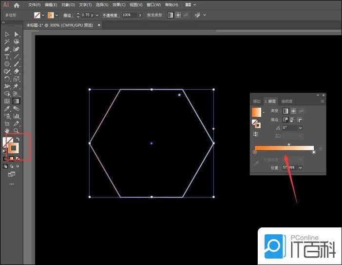Select first stroke gradient option in panel
The width and height of the screenshot is (342, 265).
click(x=285, y=120)
